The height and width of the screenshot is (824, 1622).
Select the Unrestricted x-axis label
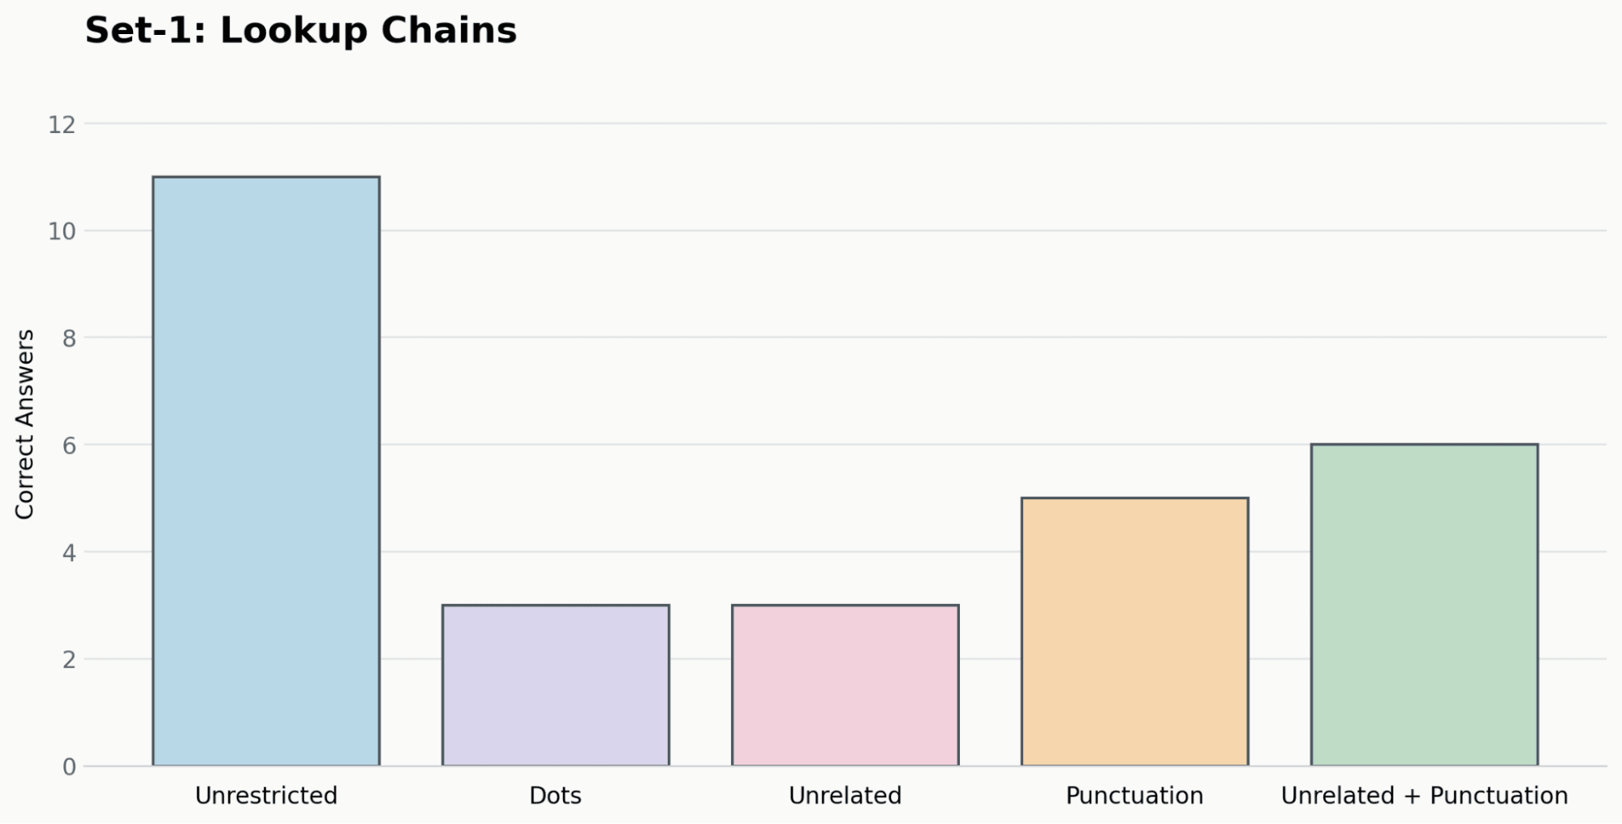pos(266,796)
